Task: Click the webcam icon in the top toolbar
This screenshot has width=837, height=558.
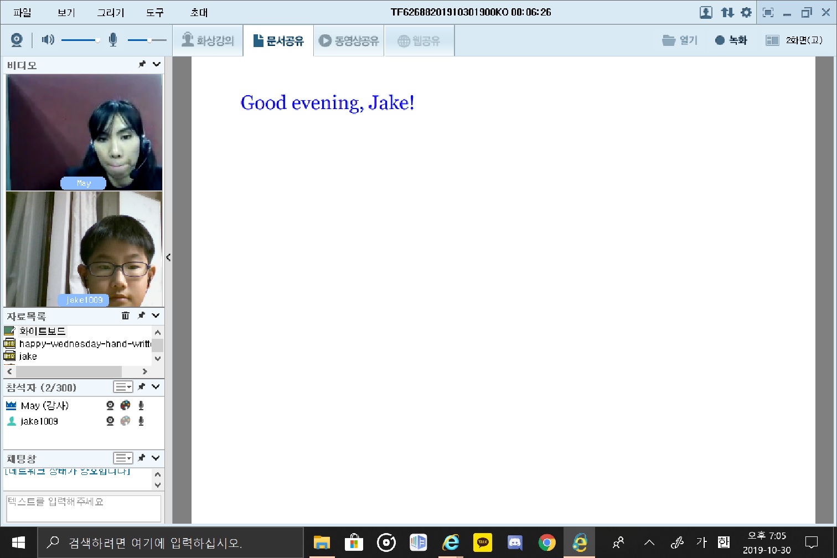Action: 17,40
